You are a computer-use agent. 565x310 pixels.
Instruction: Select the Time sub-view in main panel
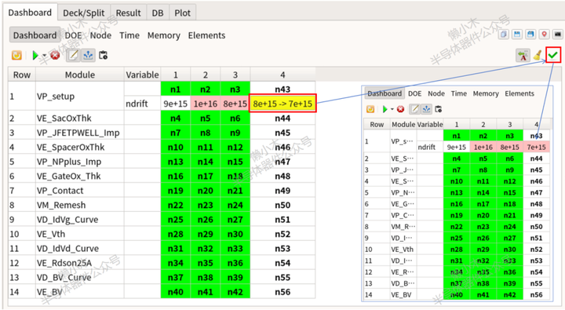click(x=129, y=35)
